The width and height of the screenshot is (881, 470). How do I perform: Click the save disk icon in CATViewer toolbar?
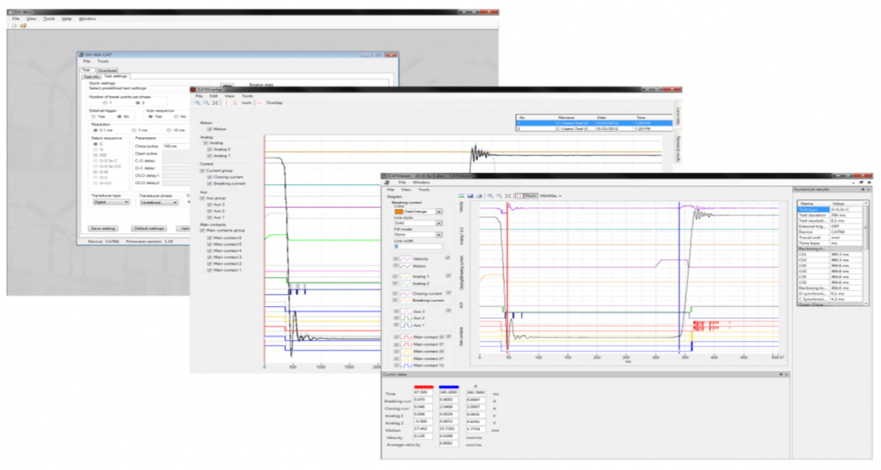click(x=469, y=196)
